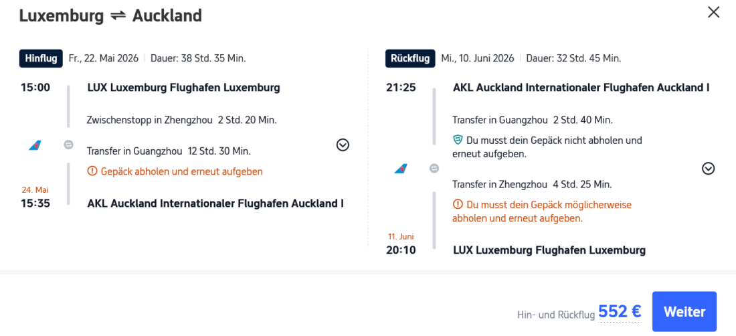Close the flight details dialog
The width and height of the screenshot is (736, 336).
coord(713,12)
